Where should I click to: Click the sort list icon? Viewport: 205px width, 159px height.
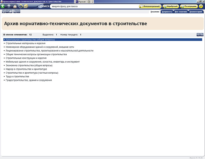point(198,35)
